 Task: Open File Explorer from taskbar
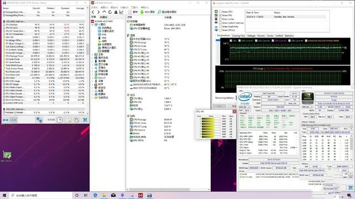click(104, 195)
